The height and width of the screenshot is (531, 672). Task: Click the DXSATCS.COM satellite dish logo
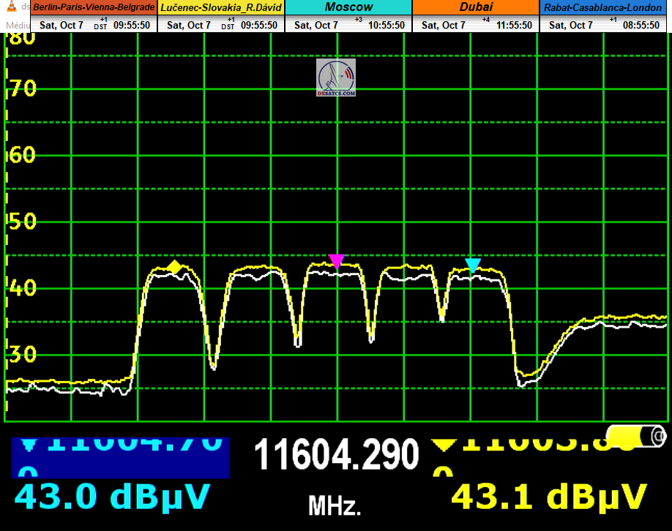click(x=336, y=78)
